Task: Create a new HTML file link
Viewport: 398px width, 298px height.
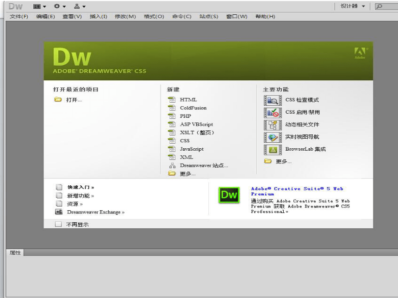Action: click(188, 100)
